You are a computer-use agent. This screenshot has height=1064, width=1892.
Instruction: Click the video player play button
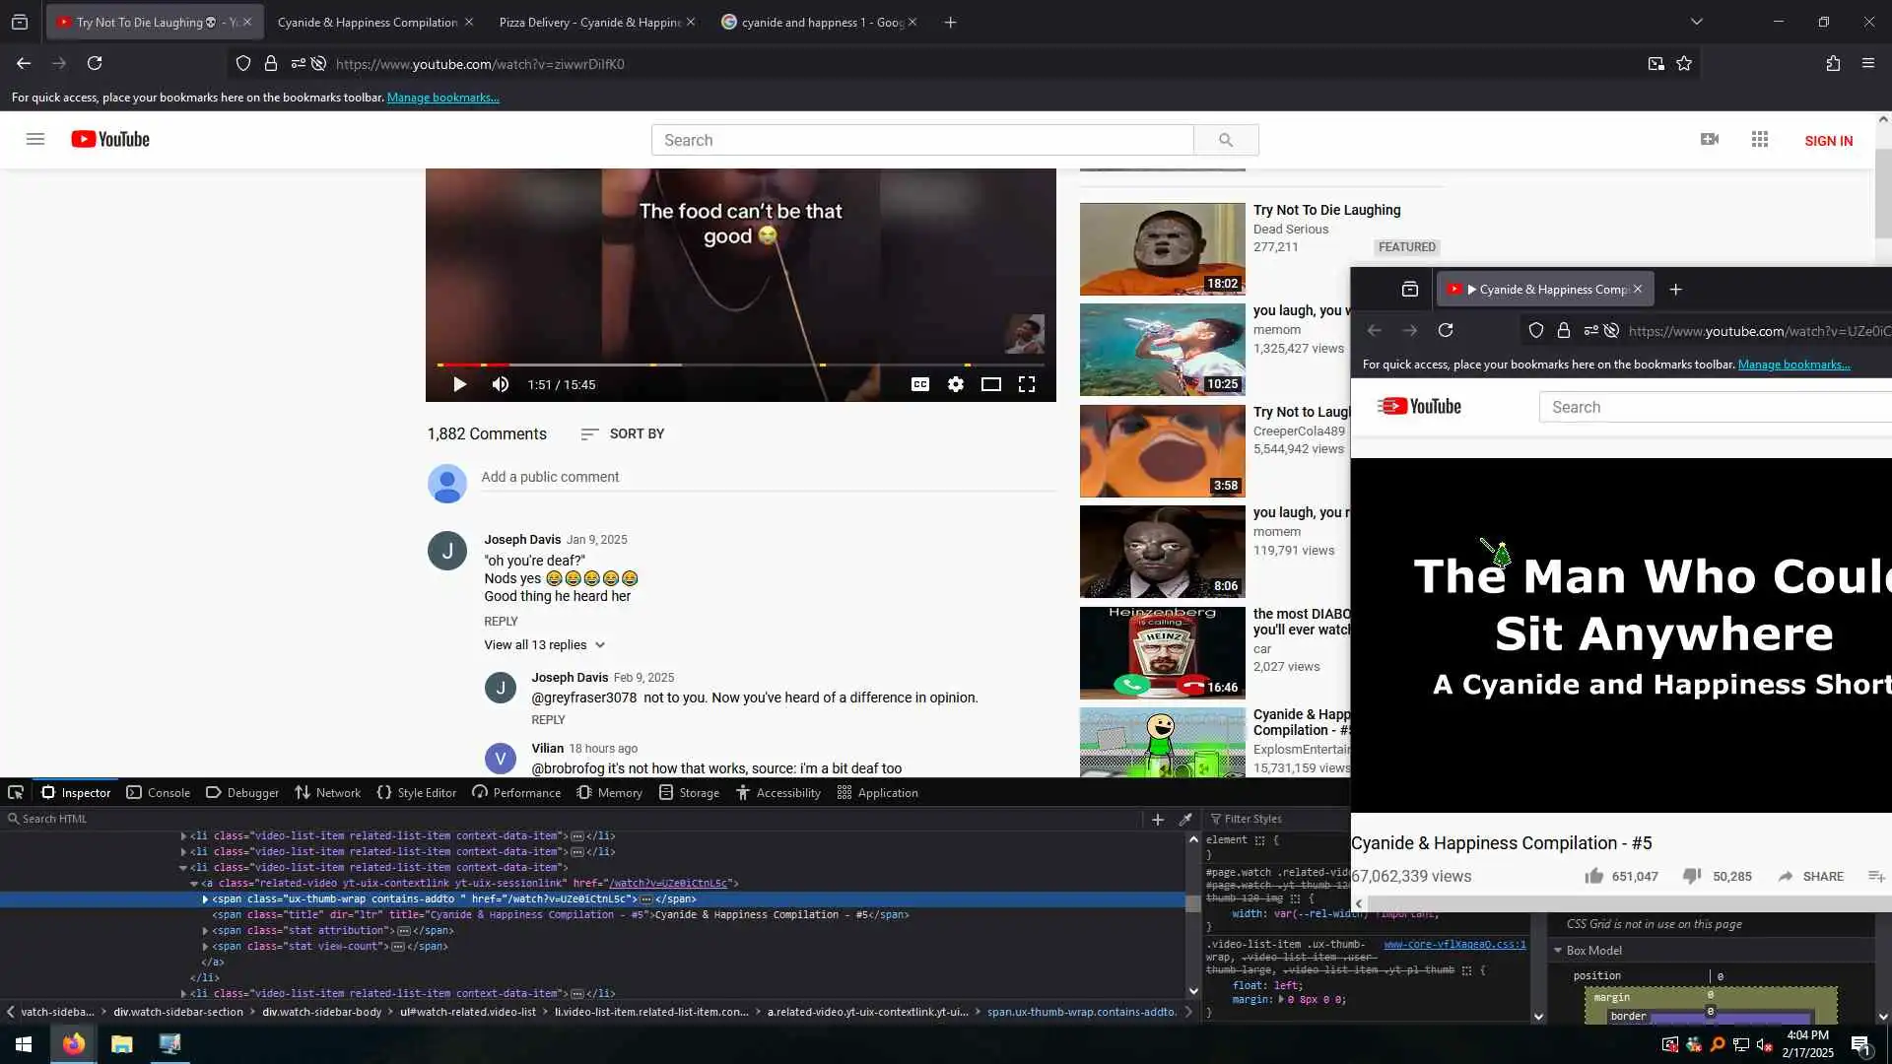tap(459, 384)
